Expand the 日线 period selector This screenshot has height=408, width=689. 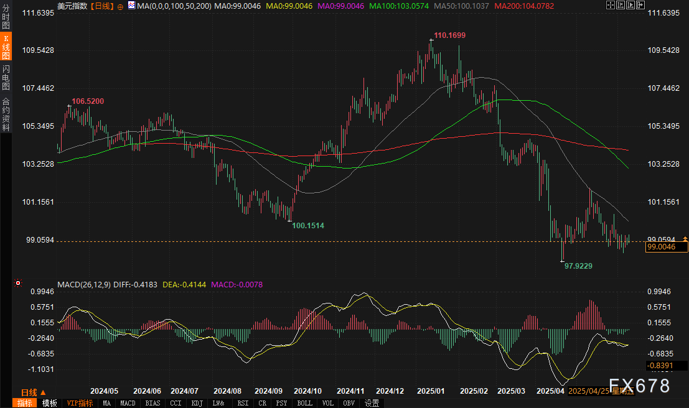point(33,392)
